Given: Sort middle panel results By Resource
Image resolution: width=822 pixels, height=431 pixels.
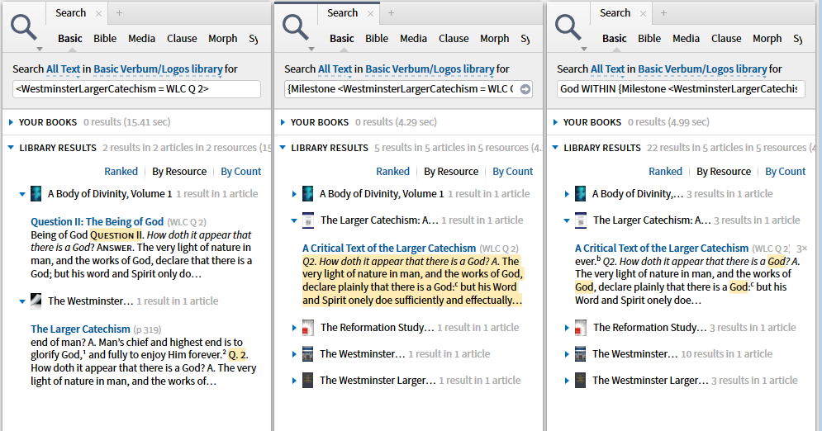Looking at the screenshot, I should coord(451,172).
